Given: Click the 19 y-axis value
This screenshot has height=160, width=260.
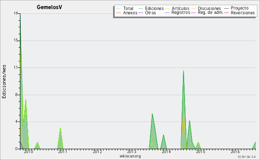Looking at the screenshot, I should tap(16, 13).
